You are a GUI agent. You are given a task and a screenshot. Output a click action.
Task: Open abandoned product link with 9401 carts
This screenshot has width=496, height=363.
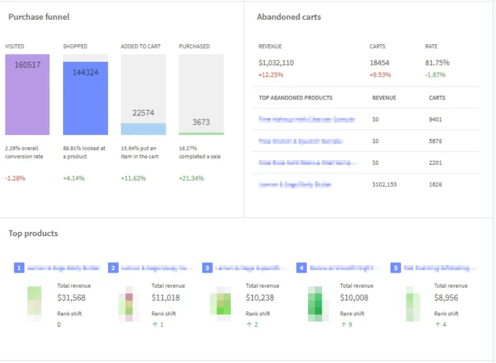(307, 119)
